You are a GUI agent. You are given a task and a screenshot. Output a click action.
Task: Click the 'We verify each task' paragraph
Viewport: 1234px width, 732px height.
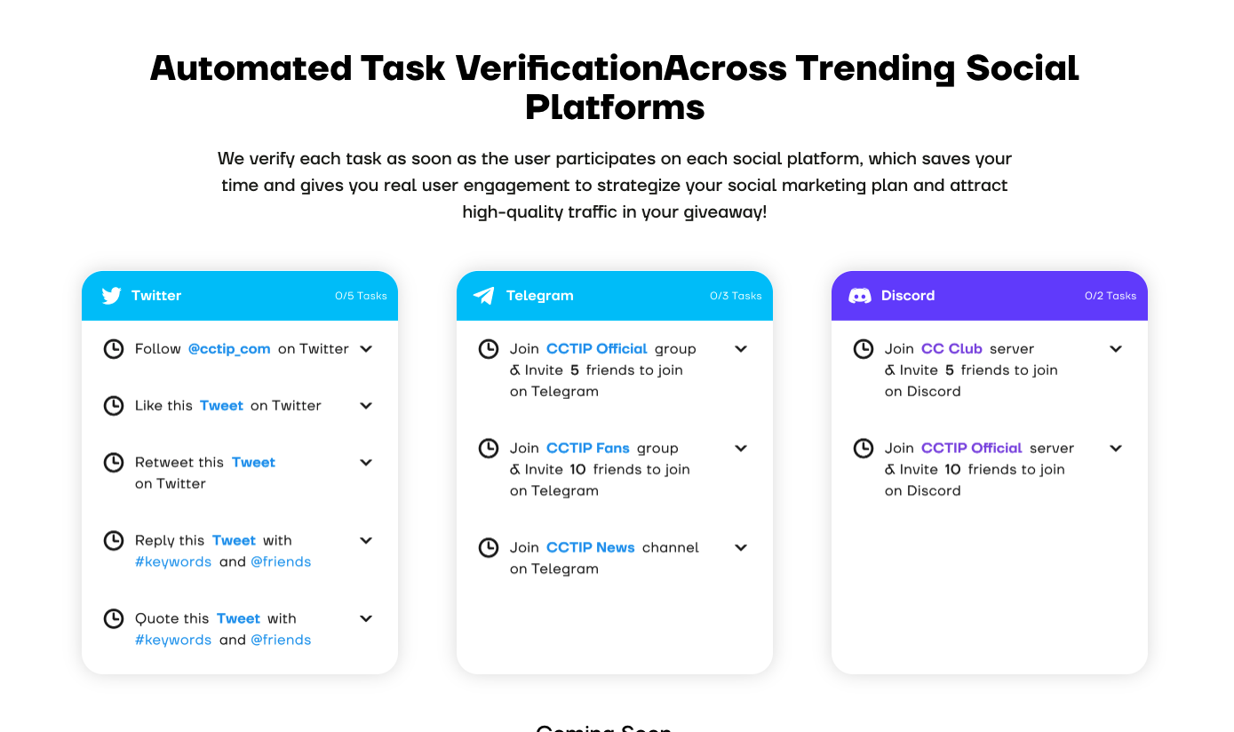click(615, 186)
